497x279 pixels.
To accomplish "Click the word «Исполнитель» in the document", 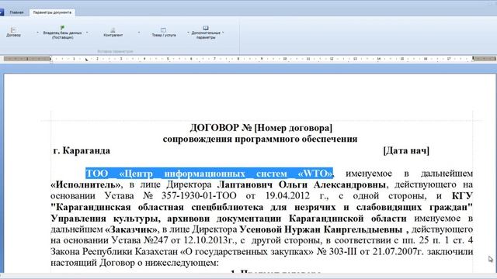I will point(86,184).
